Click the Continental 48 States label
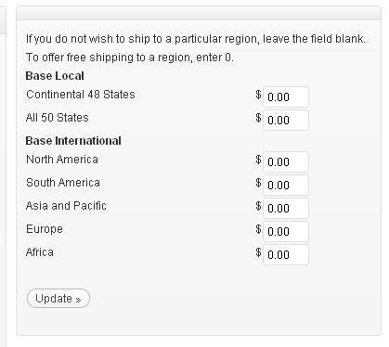 [x=81, y=95]
